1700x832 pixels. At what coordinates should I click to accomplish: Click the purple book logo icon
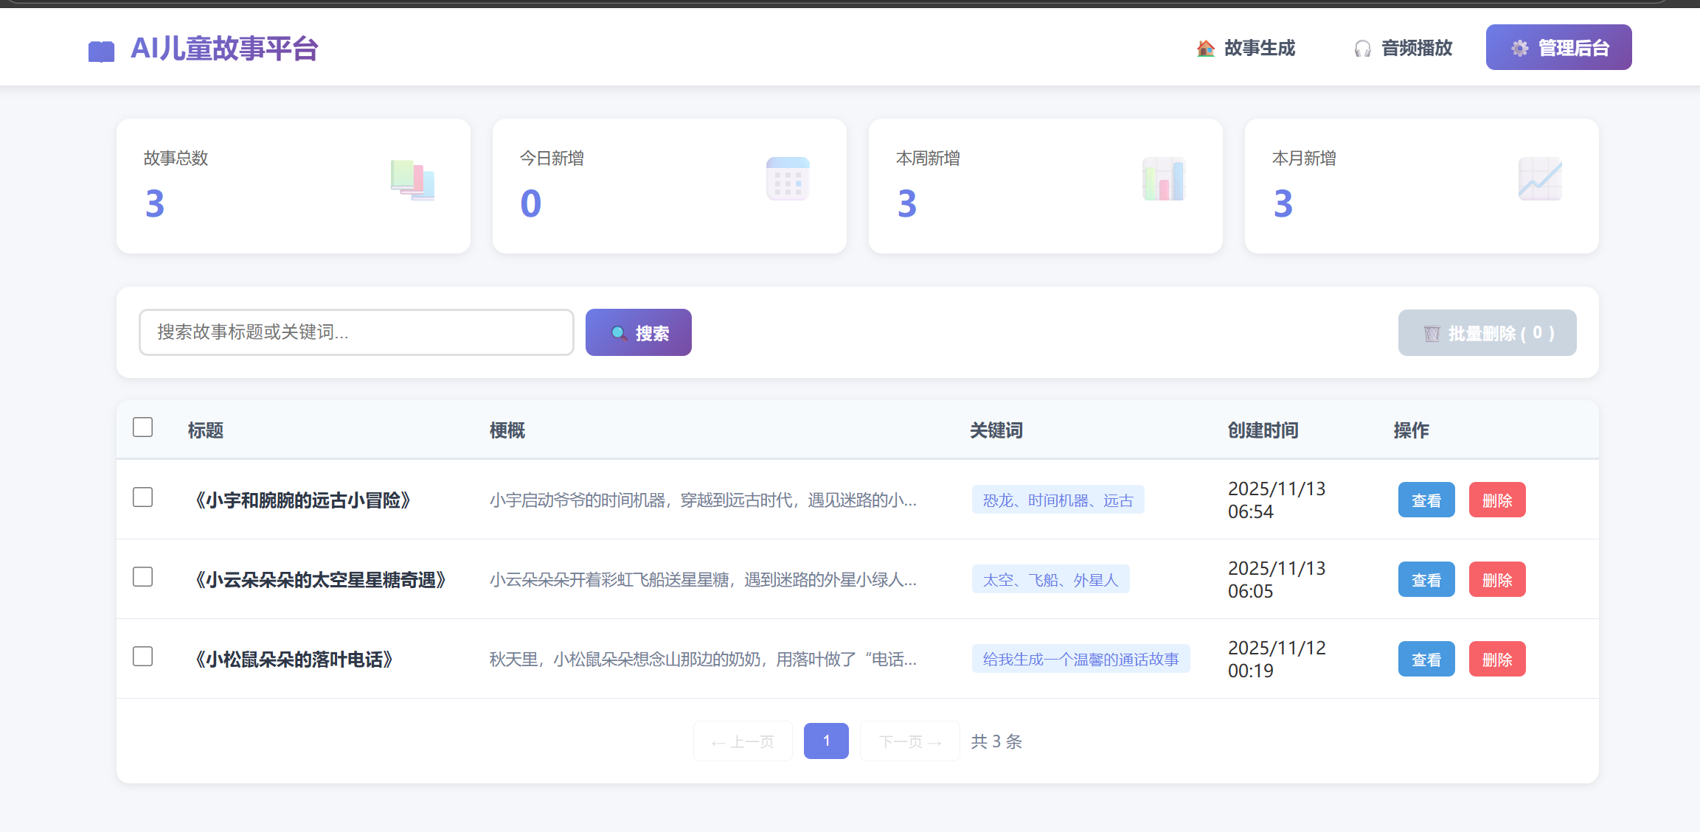[x=101, y=51]
